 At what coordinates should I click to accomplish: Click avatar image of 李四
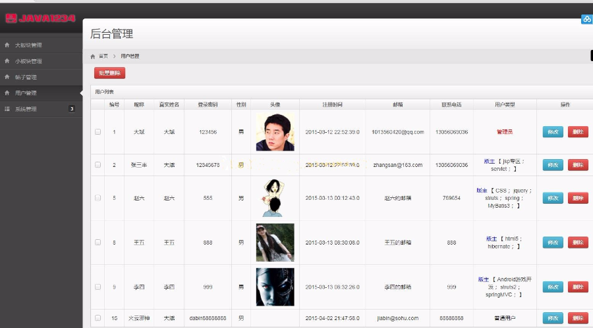pos(275,287)
